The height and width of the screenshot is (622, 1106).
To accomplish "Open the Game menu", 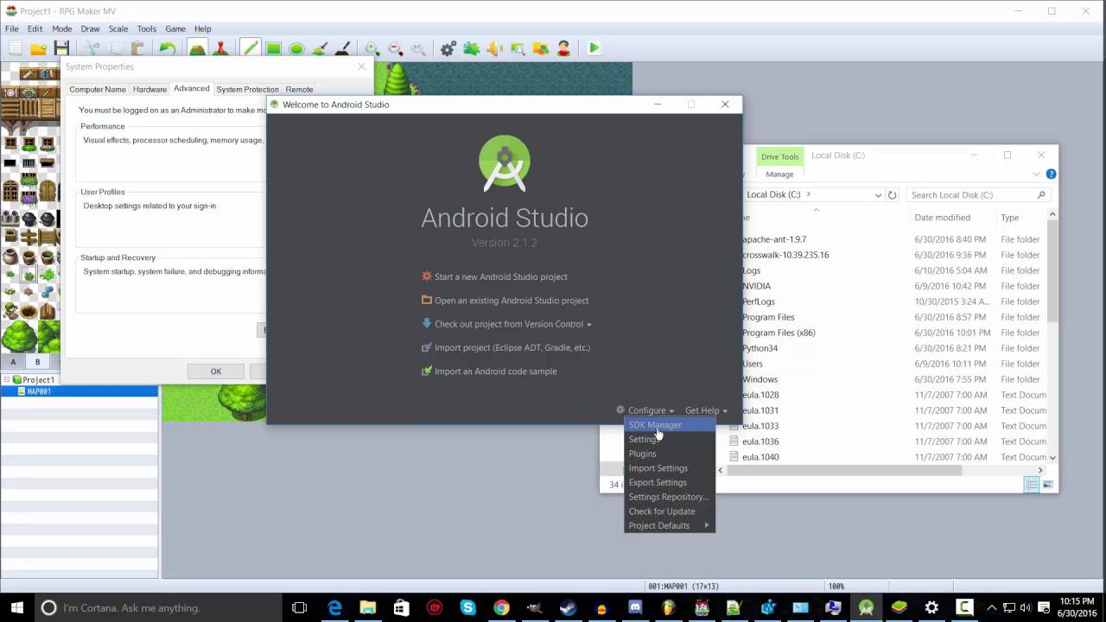I will tap(175, 29).
